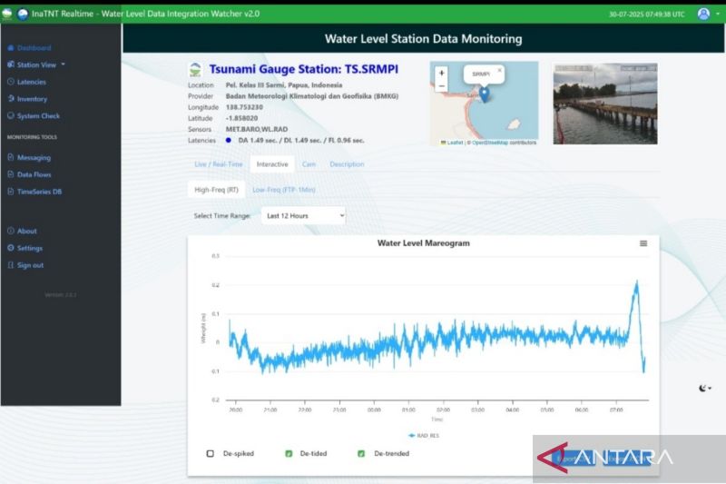The width and height of the screenshot is (726, 484).
Task: Click the Inventory icon in sidebar
Action: [10, 99]
